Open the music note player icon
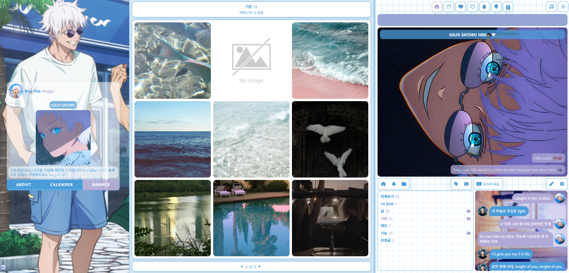Viewport: 569px width, 273px height. (551, 7)
